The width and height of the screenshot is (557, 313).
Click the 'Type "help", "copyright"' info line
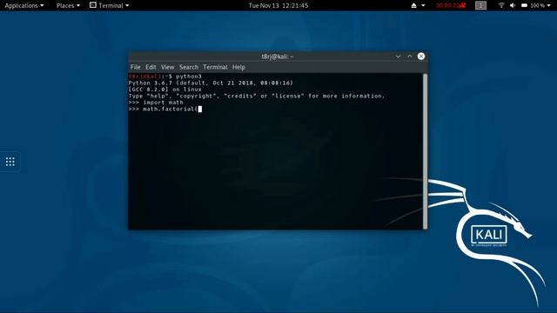pyautogui.click(x=257, y=97)
